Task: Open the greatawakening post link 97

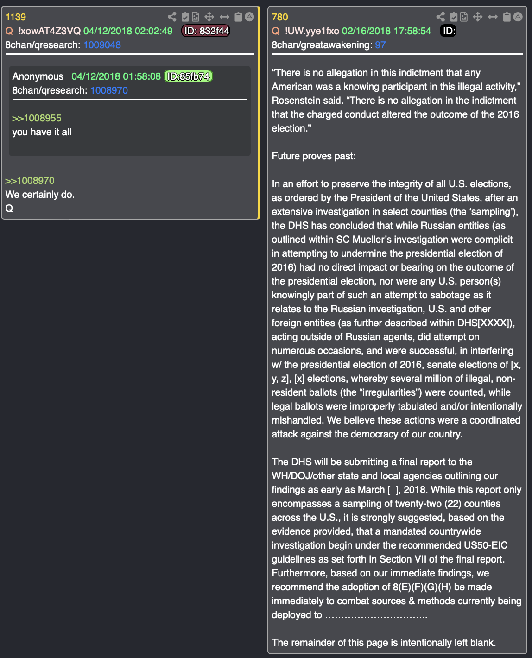Action: point(380,45)
